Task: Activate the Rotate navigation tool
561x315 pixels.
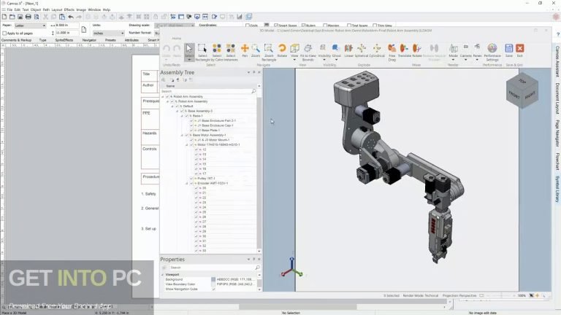Action: coord(282,50)
